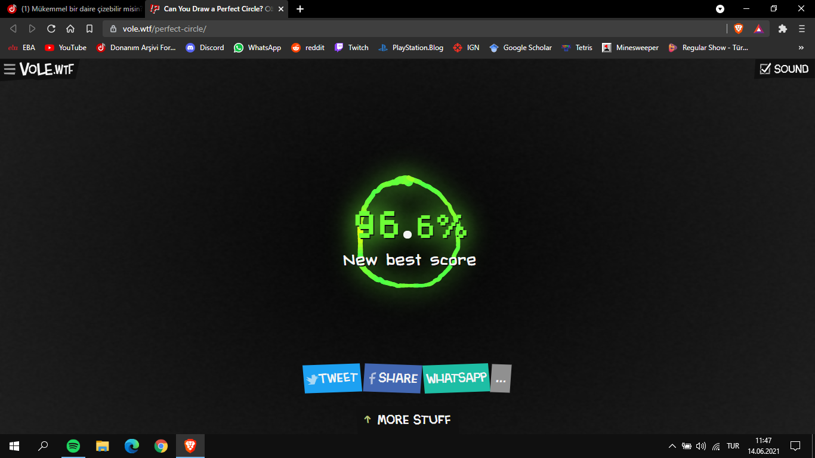Open the Brave main menu
The height and width of the screenshot is (458, 815).
pyautogui.click(x=802, y=29)
